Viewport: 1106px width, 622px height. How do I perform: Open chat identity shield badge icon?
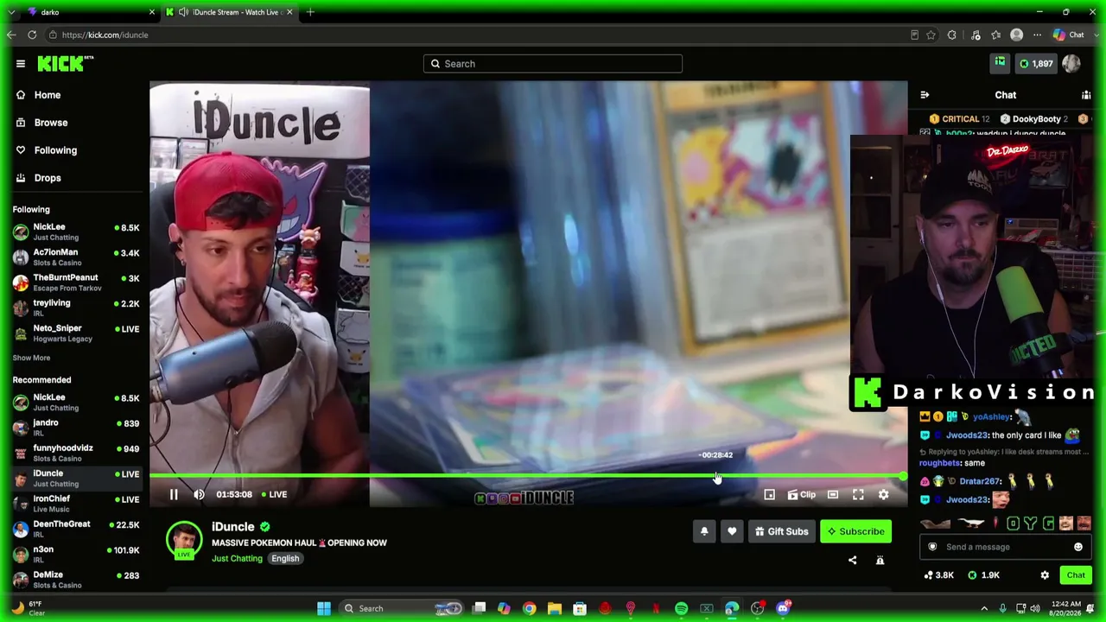[x=932, y=547]
